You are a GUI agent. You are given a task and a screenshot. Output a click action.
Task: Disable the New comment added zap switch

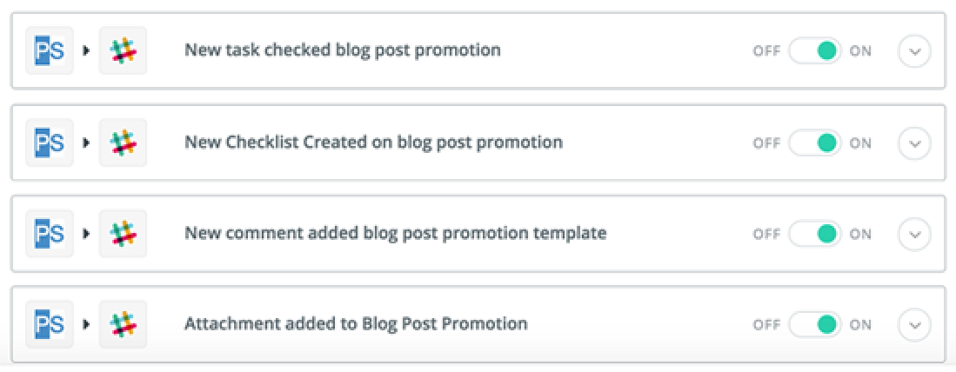click(814, 234)
